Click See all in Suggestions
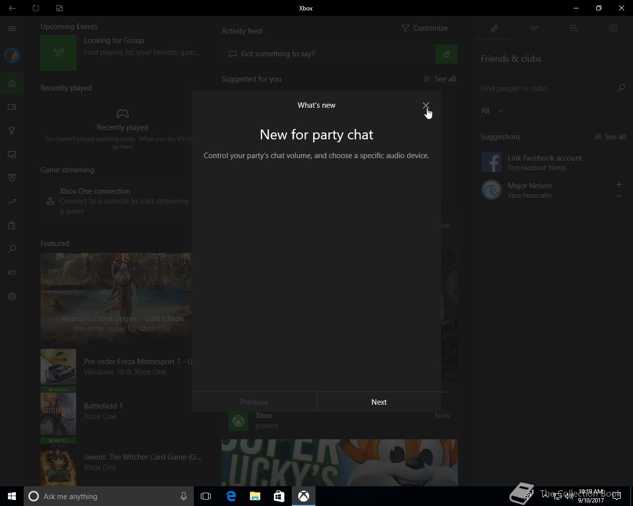633x506 pixels. (610, 137)
